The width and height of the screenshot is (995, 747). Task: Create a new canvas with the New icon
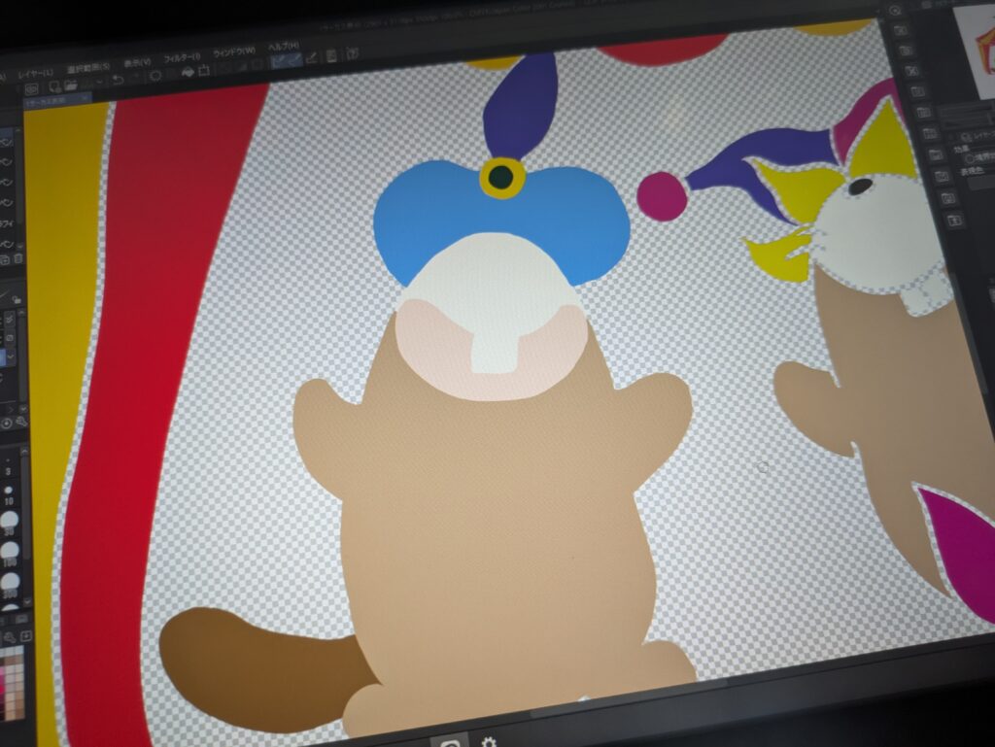[55, 86]
